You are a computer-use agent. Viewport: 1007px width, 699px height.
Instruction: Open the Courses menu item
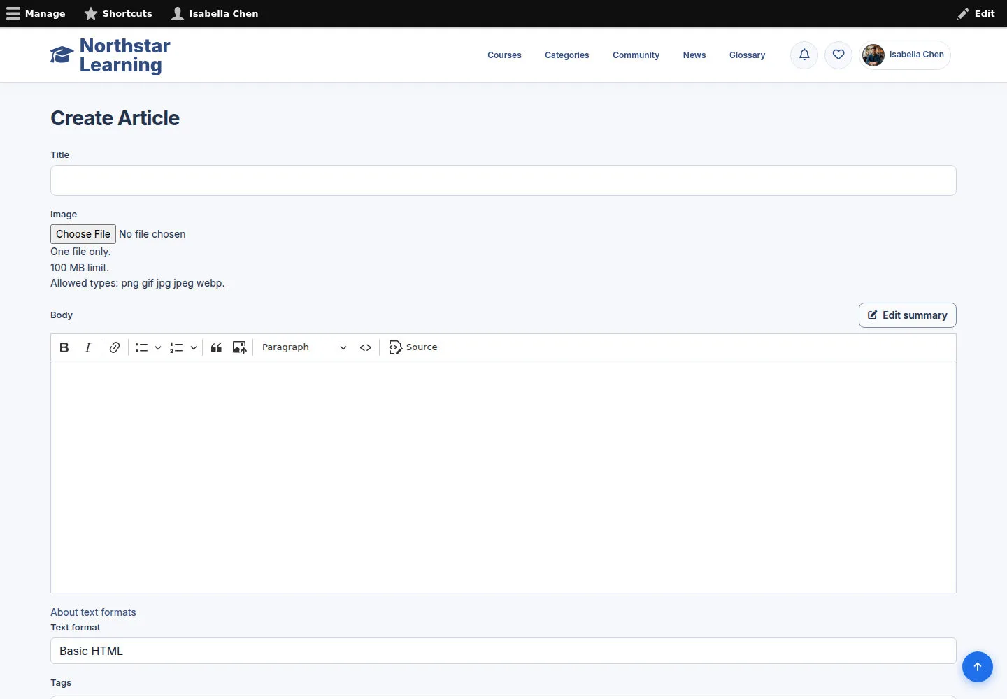coord(504,55)
